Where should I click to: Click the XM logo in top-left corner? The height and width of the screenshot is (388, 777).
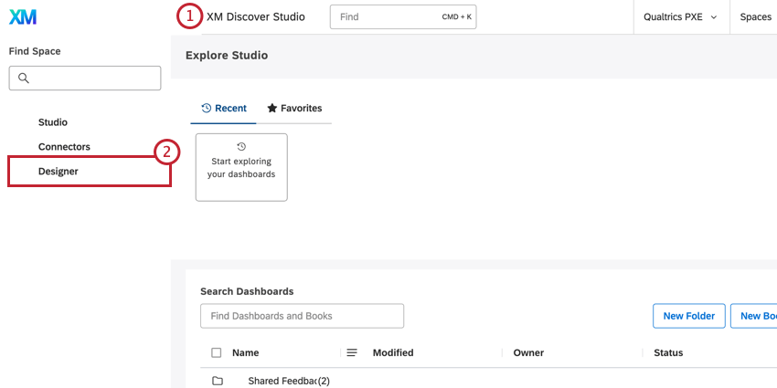click(23, 17)
